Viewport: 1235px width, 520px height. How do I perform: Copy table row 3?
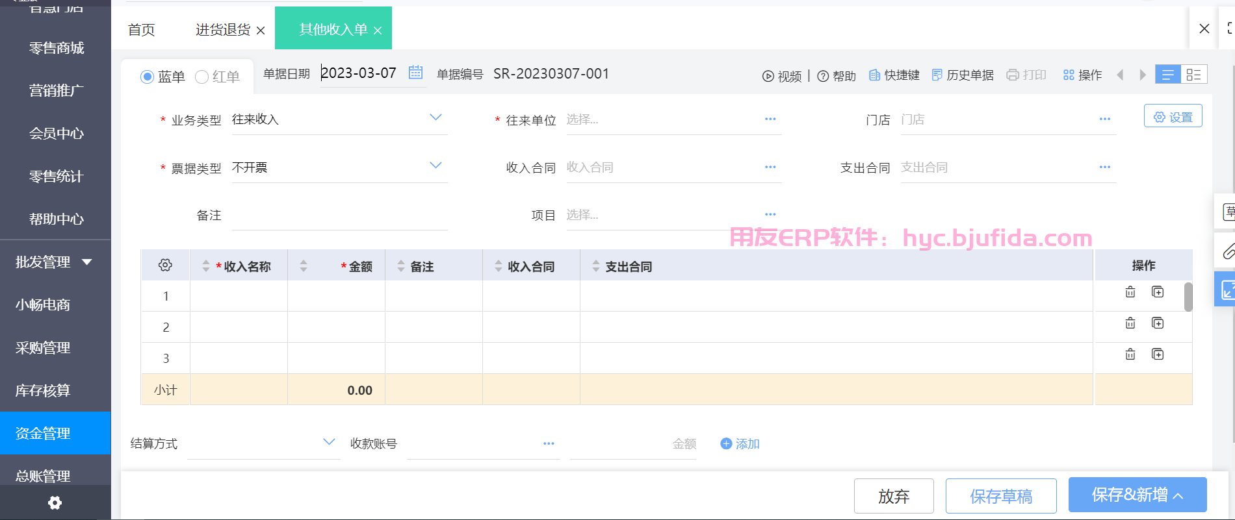(x=1158, y=354)
